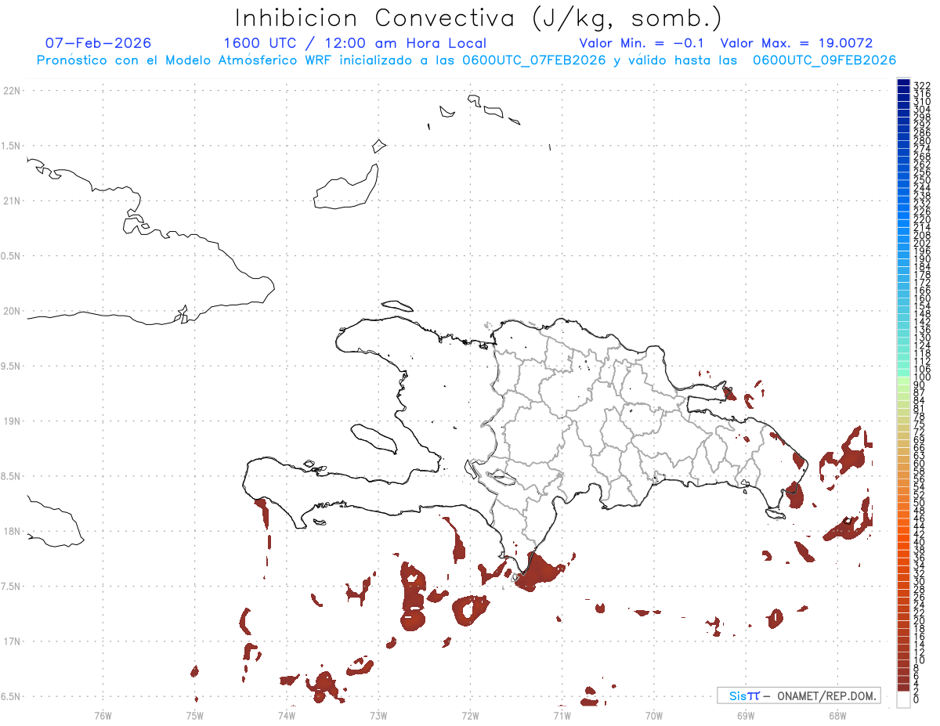Select the "Valor Min. = -0.1" readout
The image size is (940, 726).
(x=642, y=43)
